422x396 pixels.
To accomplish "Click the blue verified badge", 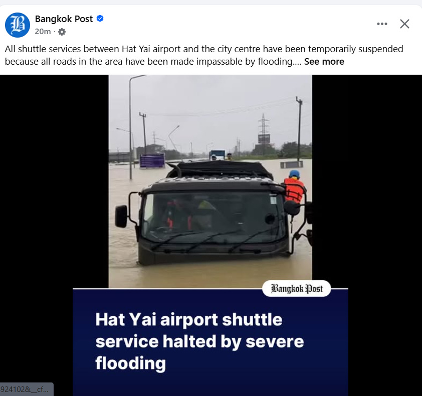I will coord(100,19).
